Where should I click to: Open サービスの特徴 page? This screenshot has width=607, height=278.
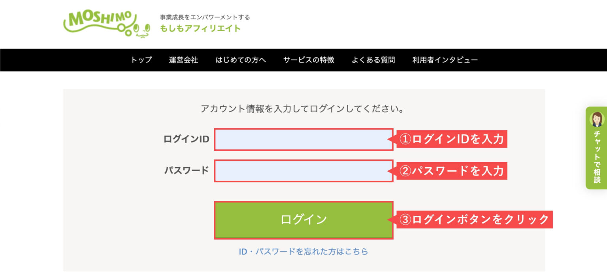pyautogui.click(x=309, y=60)
